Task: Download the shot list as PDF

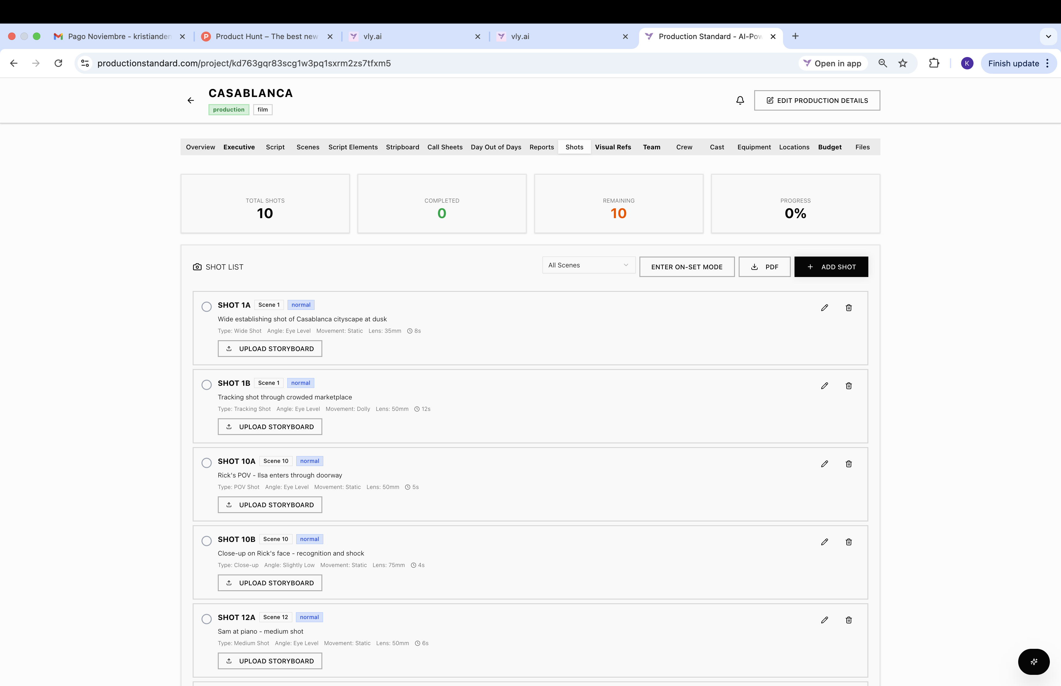Action: pyautogui.click(x=764, y=267)
